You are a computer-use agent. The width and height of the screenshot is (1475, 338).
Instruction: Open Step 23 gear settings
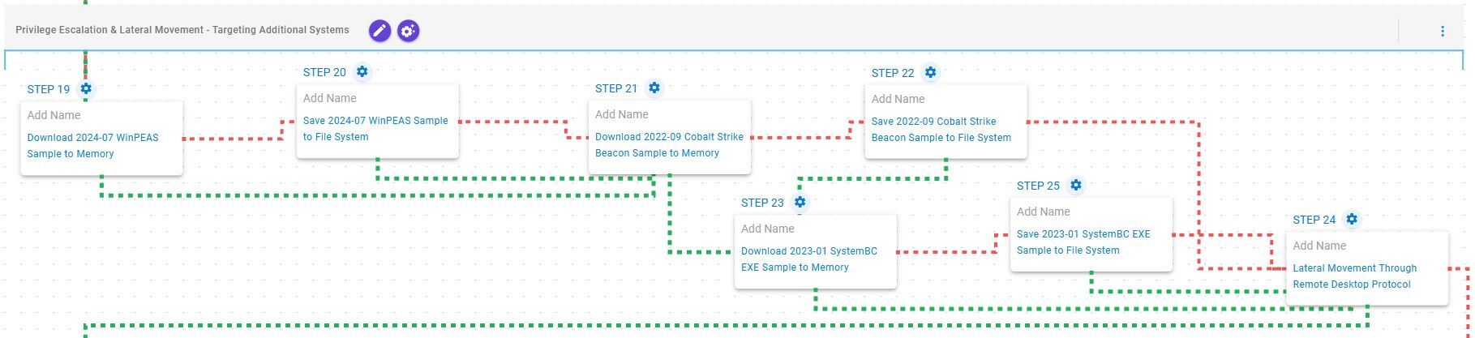click(x=800, y=202)
